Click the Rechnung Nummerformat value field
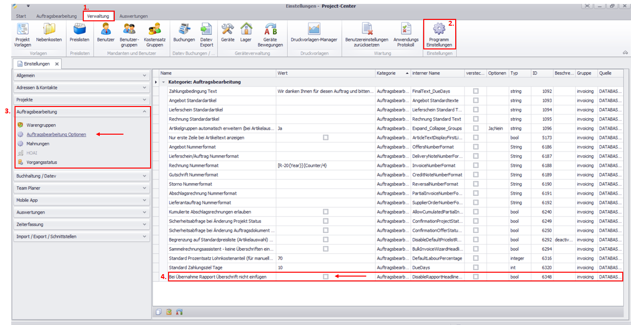 point(324,166)
